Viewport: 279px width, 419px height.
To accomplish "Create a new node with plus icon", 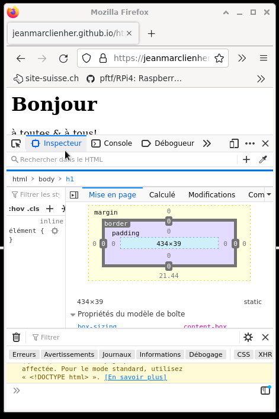I will pyautogui.click(x=246, y=159).
